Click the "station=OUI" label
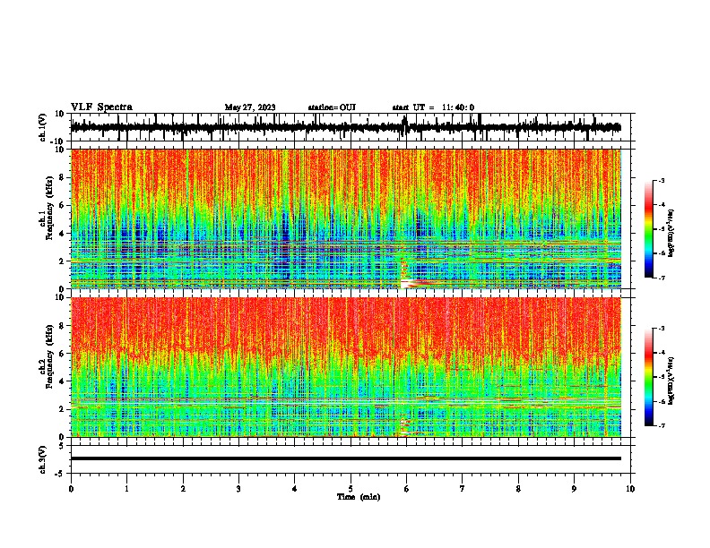 click(332, 107)
